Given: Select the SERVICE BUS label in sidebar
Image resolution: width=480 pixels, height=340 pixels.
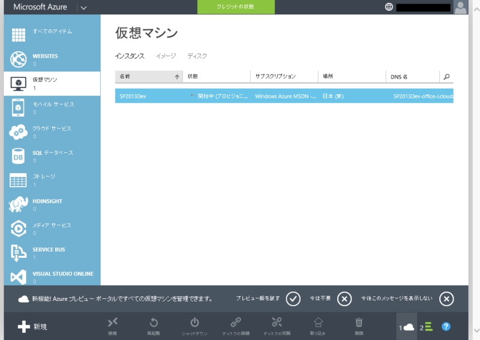Looking at the screenshot, I should [x=49, y=249].
